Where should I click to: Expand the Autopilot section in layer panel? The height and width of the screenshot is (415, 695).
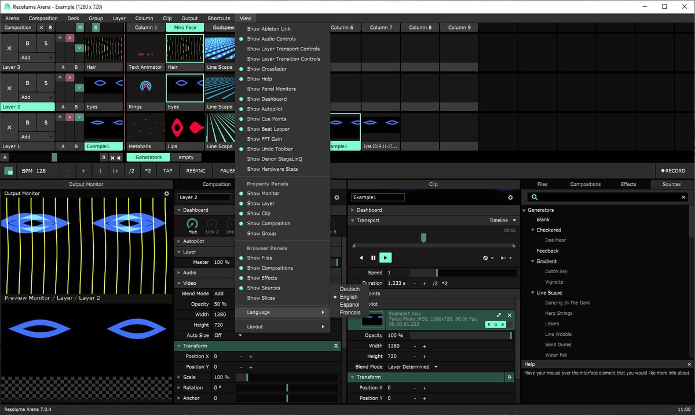(x=178, y=241)
